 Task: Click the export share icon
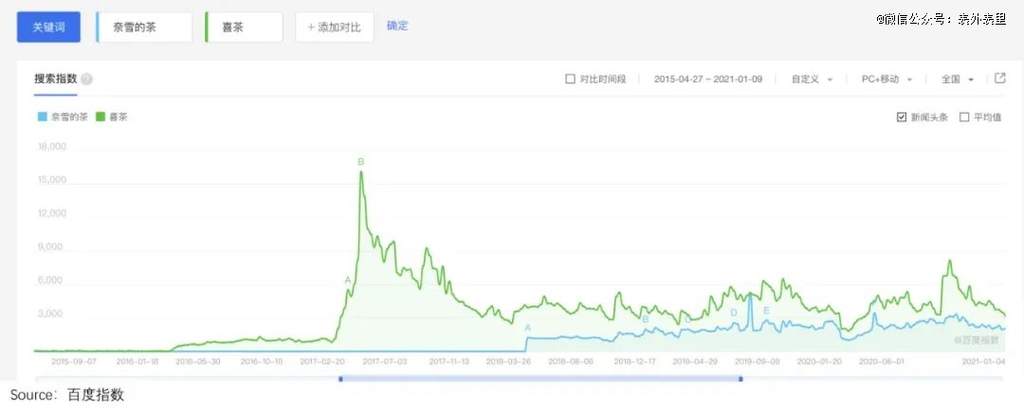tap(1000, 79)
